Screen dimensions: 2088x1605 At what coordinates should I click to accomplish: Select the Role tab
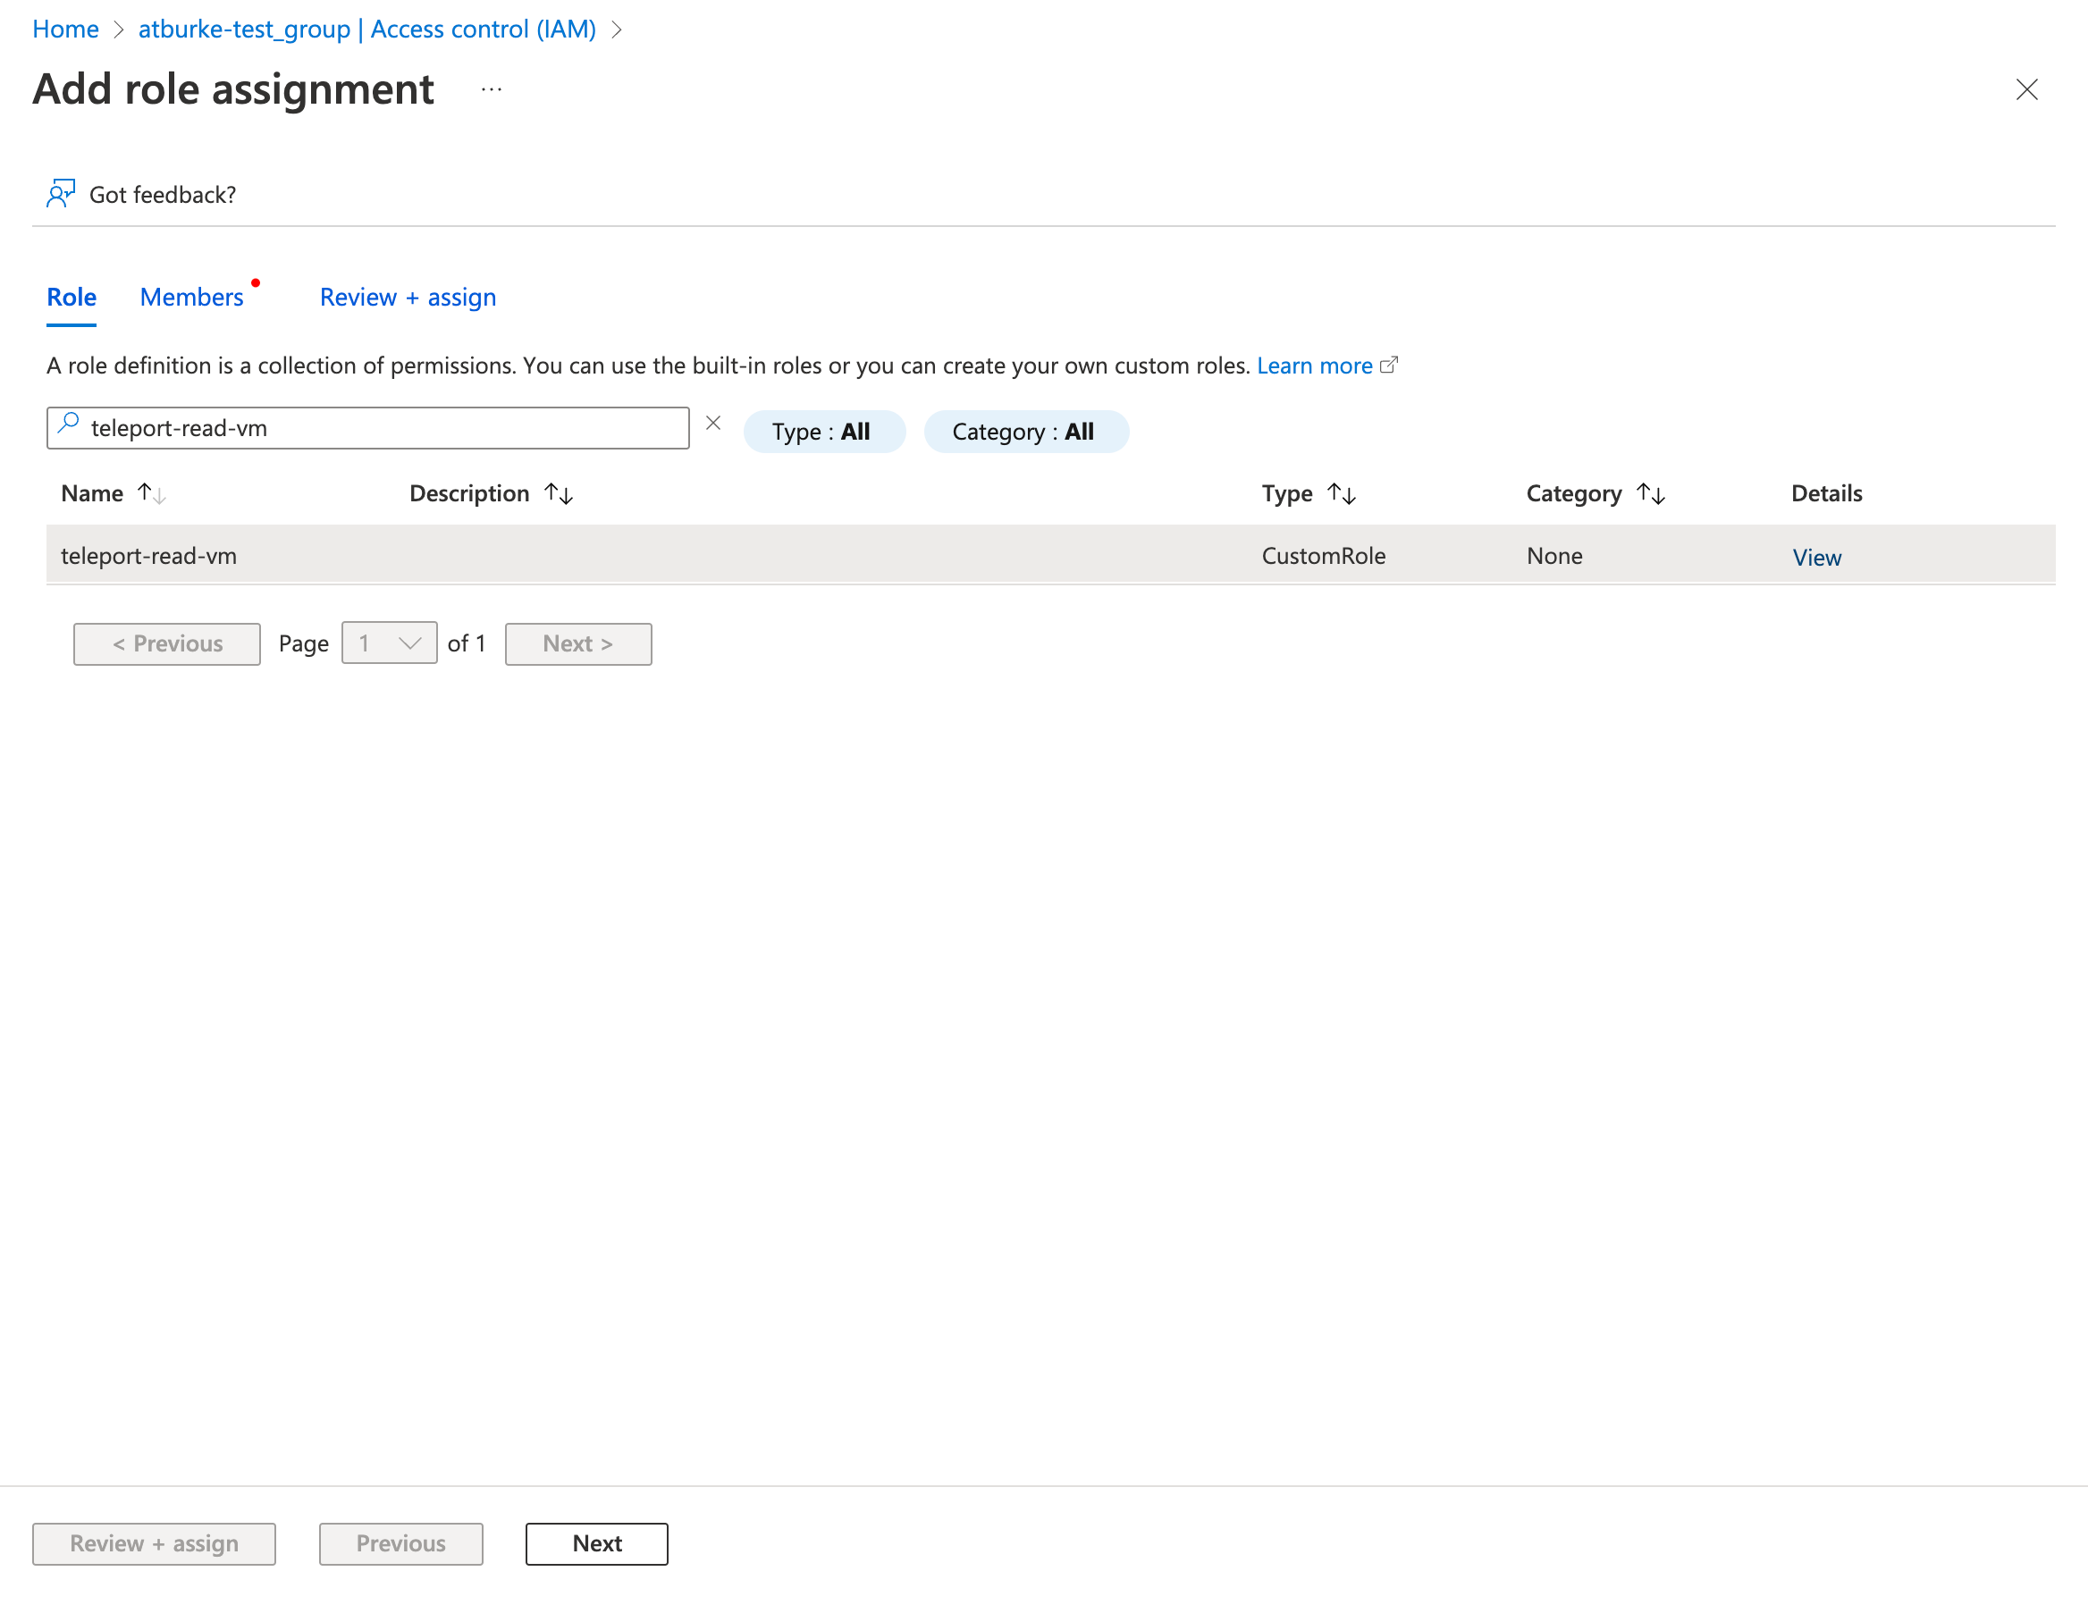click(x=71, y=297)
